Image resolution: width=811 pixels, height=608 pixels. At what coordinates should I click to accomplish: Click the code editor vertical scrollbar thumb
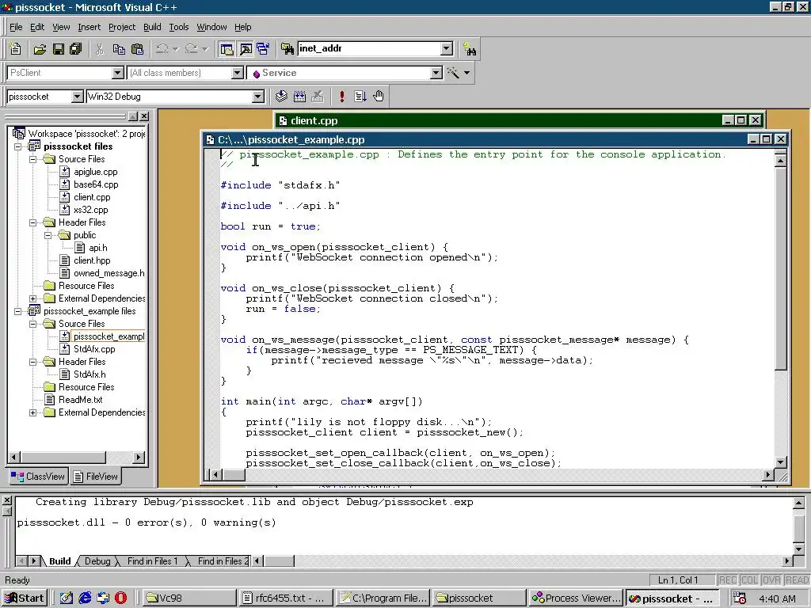click(x=780, y=268)
